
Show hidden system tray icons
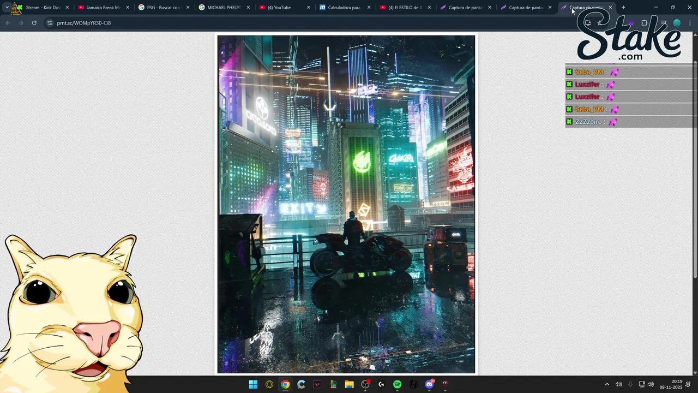point(607,384)
